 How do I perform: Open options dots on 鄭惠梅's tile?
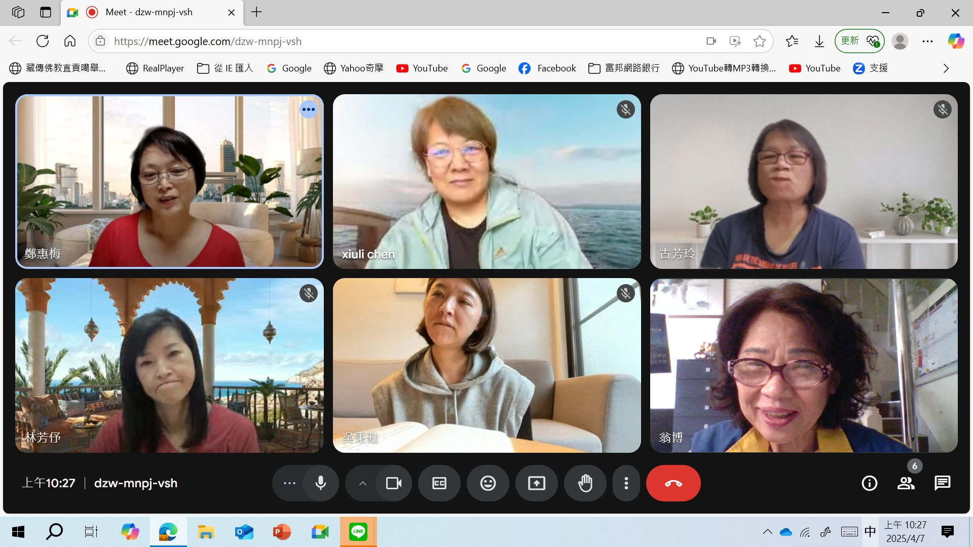(x=308, y=109)
